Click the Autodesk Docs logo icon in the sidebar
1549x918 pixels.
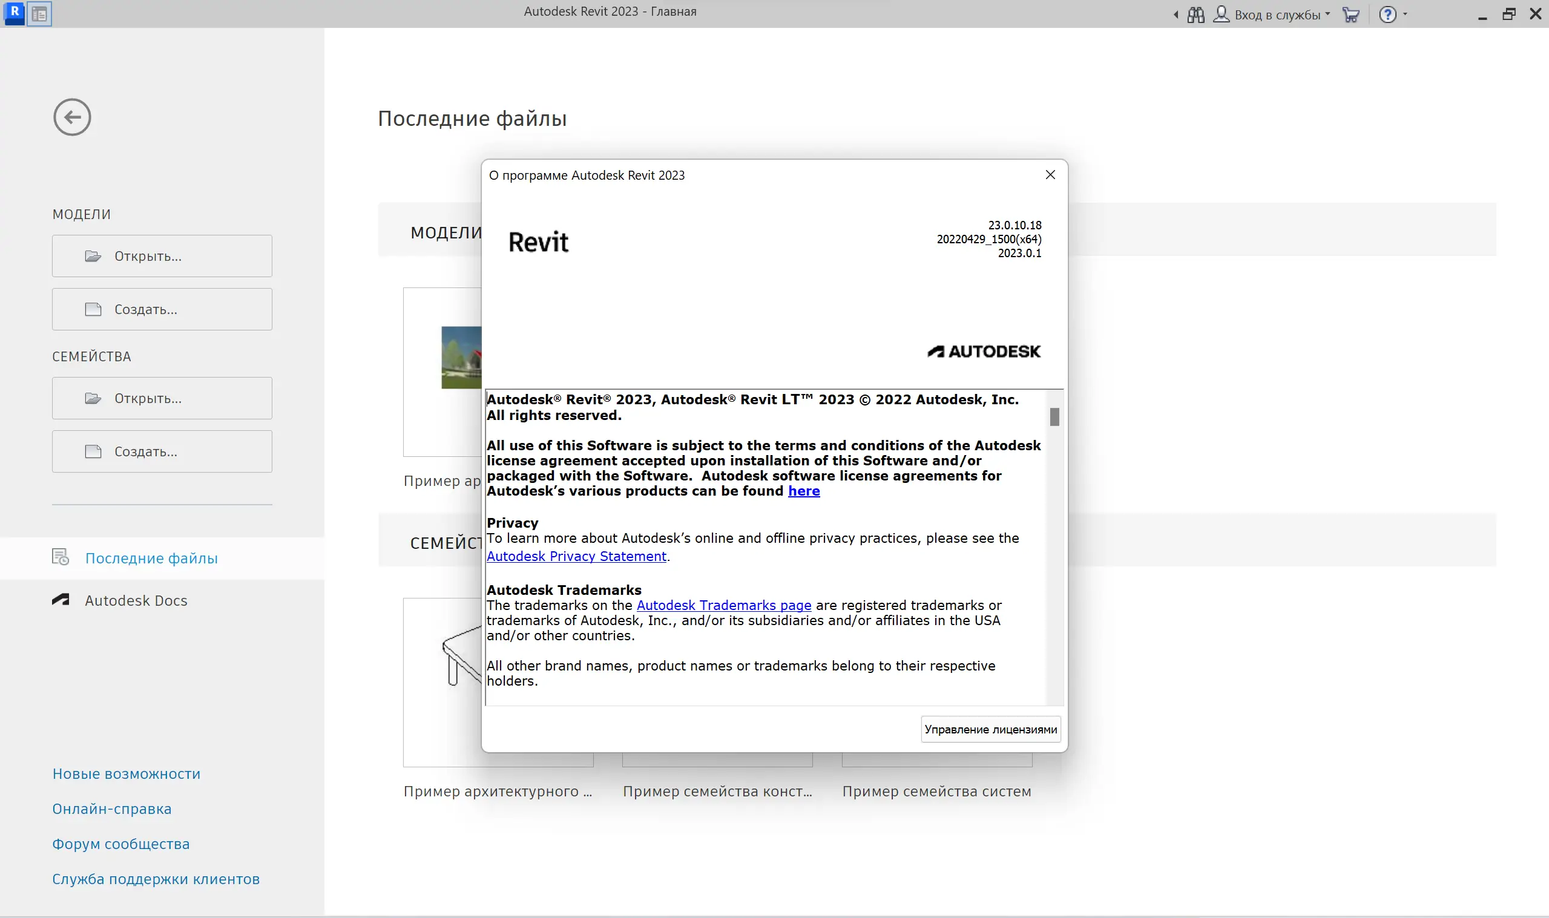coord(61,600)
